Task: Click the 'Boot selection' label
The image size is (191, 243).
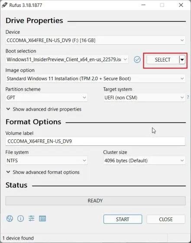Action: click(x=21, y=51)
